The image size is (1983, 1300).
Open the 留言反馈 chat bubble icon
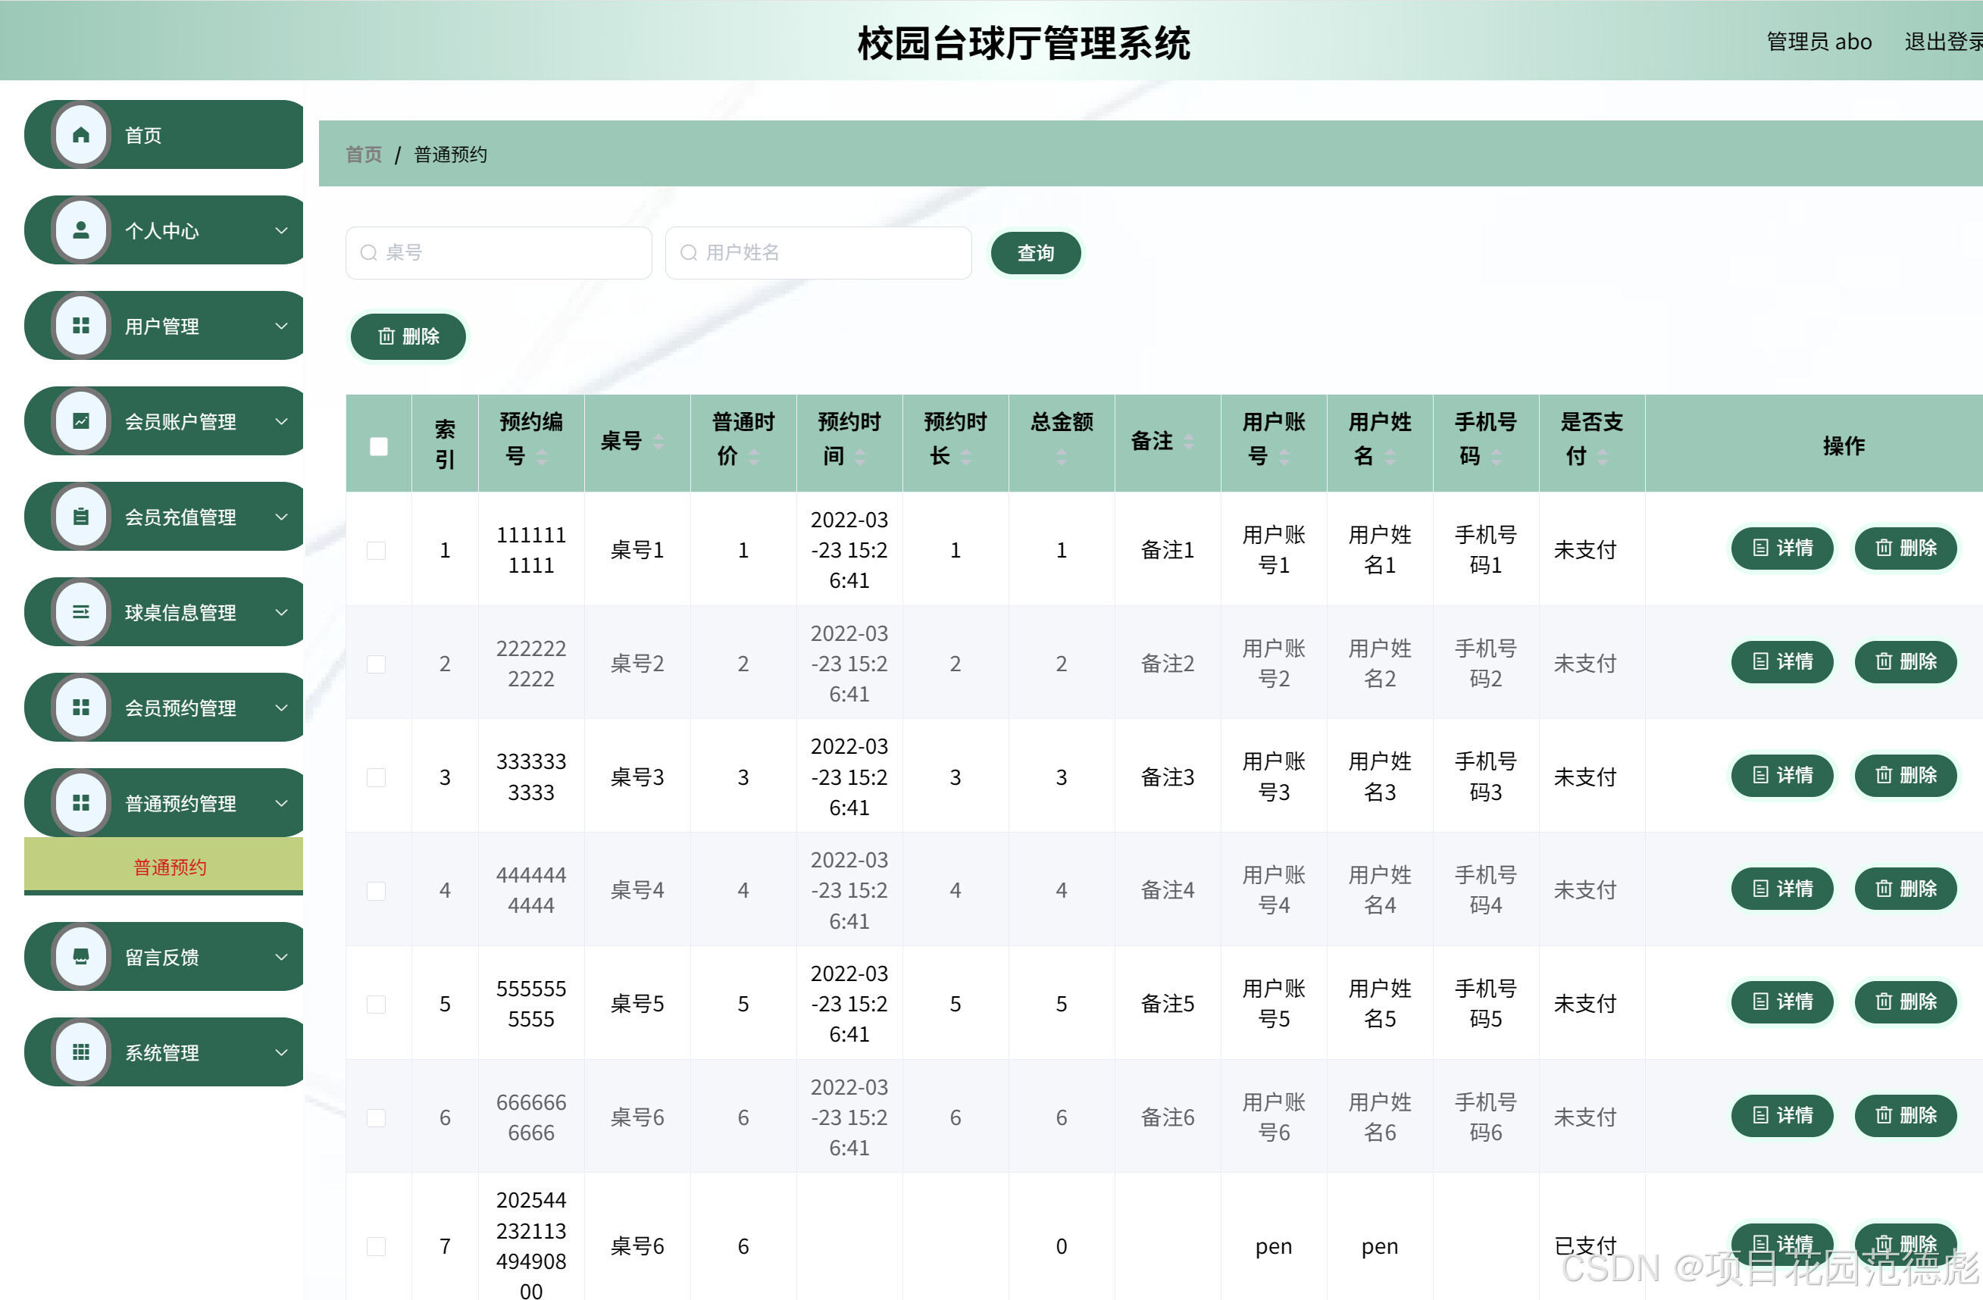pos(80,956)
